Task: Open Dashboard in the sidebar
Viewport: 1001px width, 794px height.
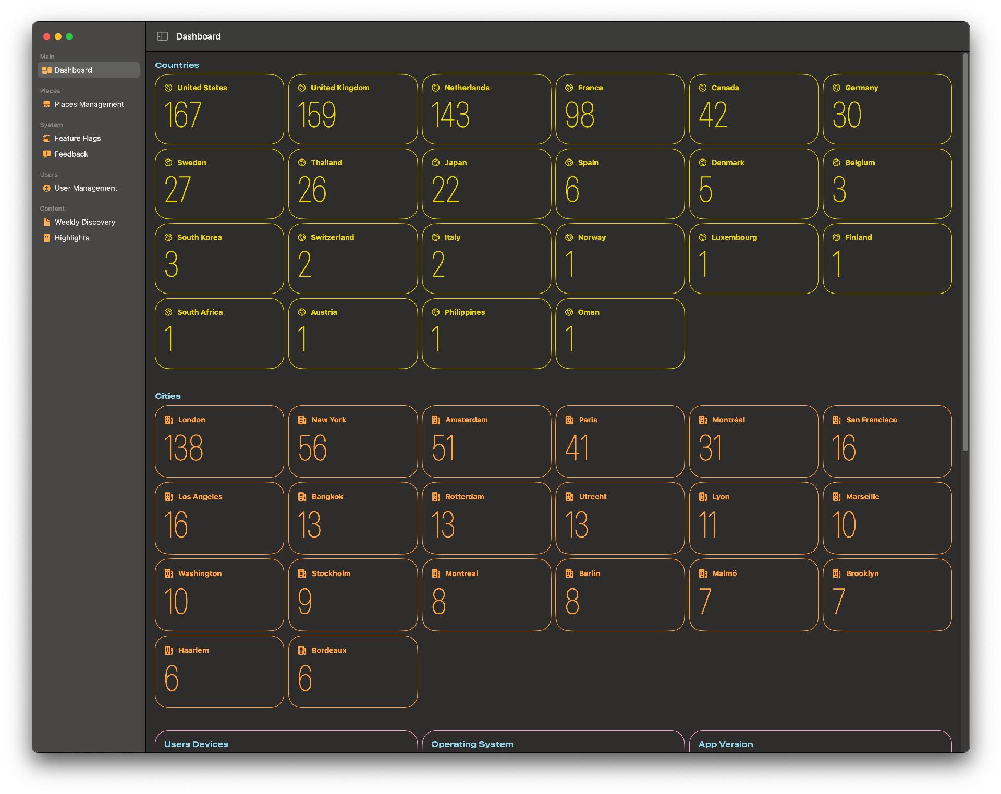Action: [x=89, y=70]
